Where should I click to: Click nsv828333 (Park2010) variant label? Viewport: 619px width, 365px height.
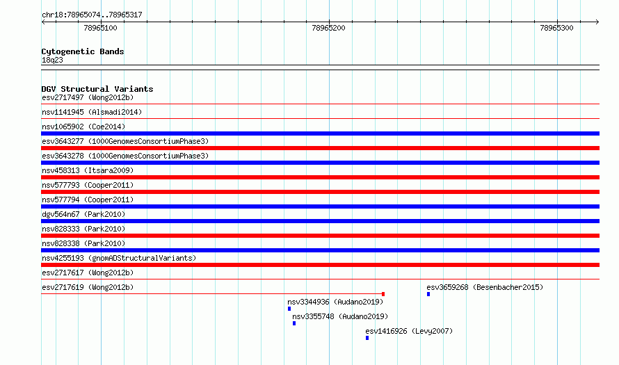pyautogui.click(x=83, y=229)
